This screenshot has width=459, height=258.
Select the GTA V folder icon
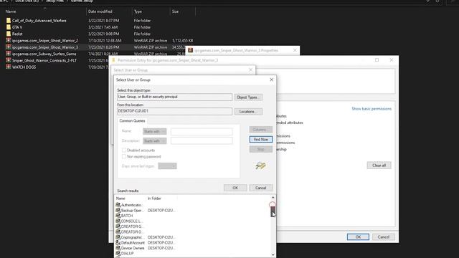[x=9, y=27]
